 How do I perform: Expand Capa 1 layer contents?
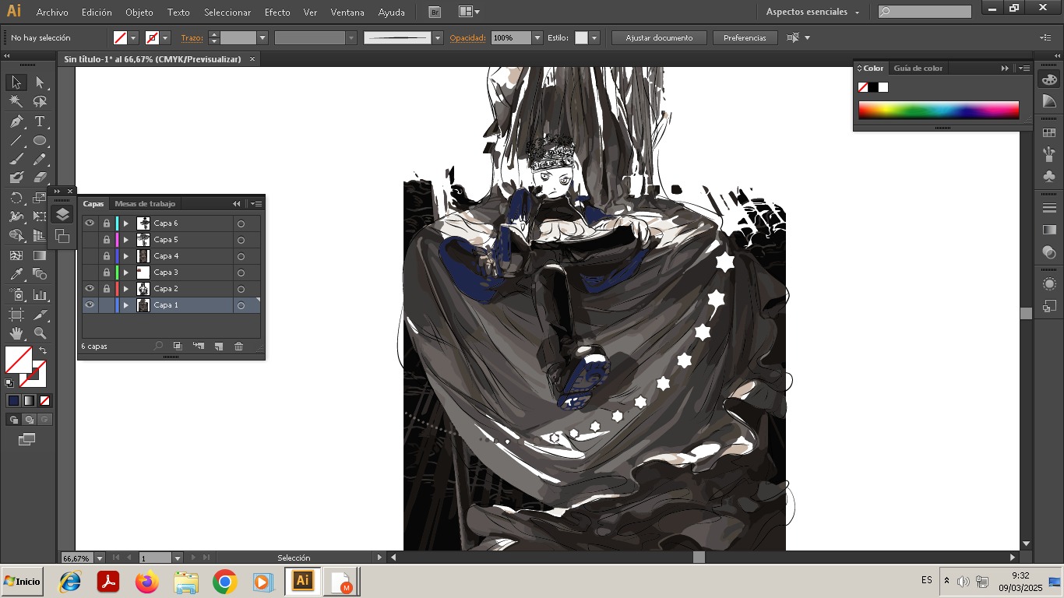[x=126, y=305]
